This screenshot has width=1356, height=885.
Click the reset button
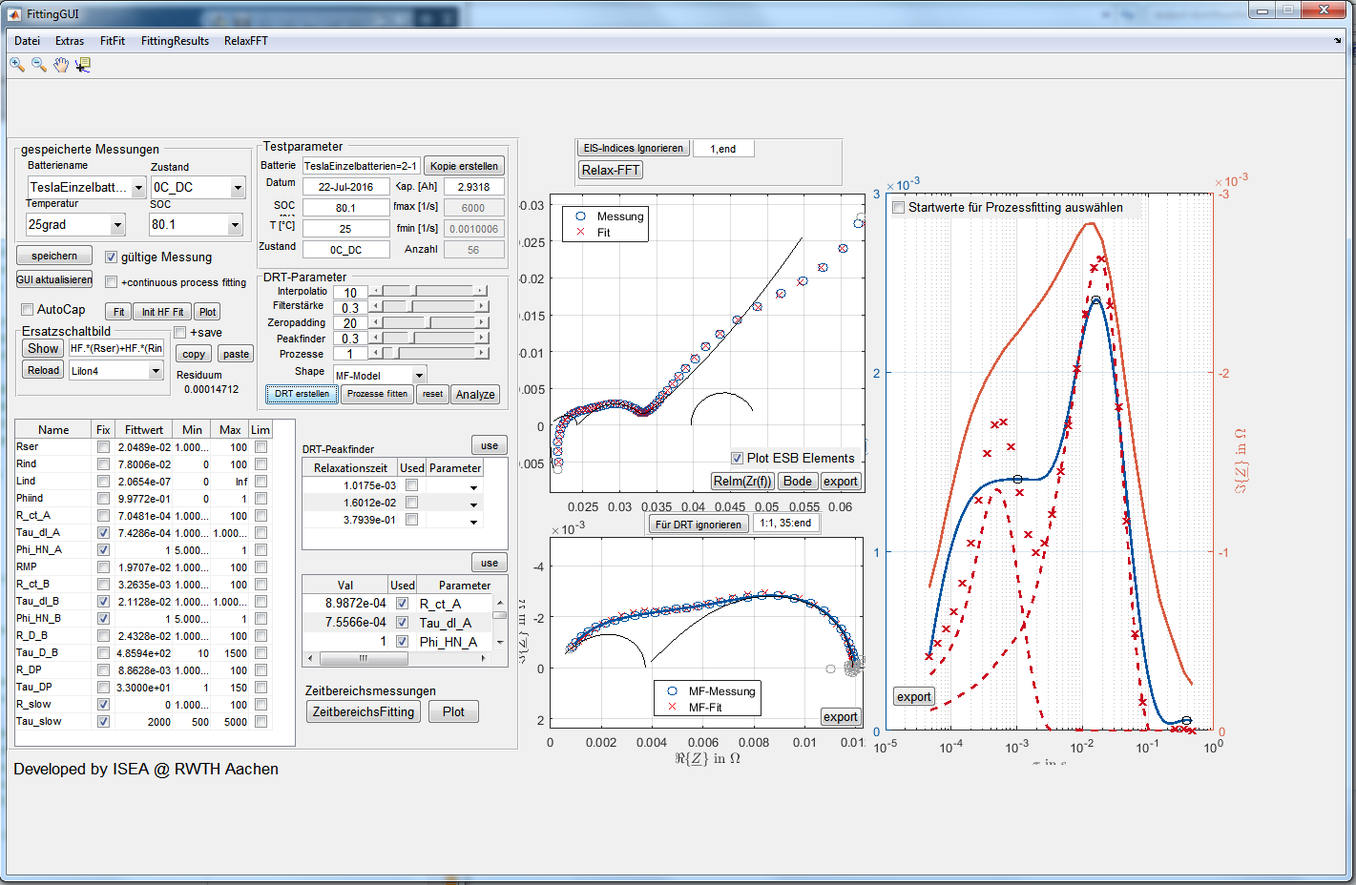tap(433, 394)
